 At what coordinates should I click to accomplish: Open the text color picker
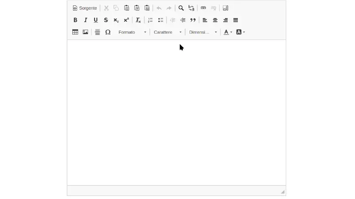228,32
